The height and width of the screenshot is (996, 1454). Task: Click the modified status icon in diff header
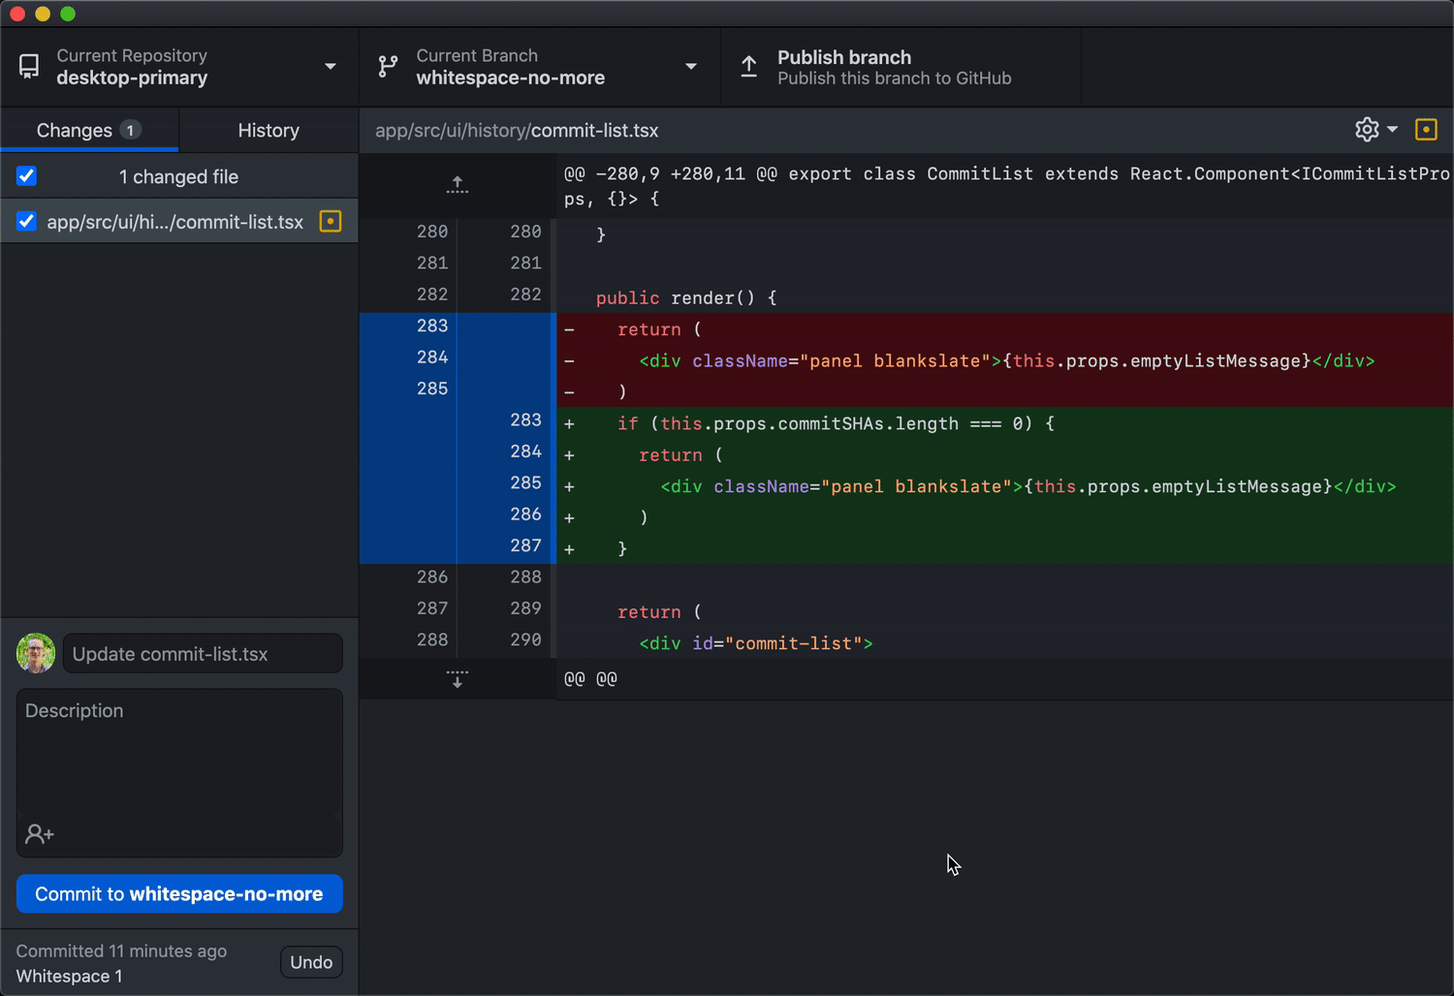click(x=1426, y=130)
